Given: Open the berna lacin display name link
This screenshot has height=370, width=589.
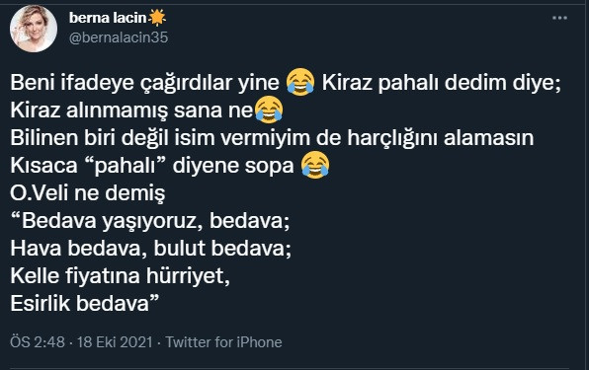Looking at the screenshot, I should point(108,18).
